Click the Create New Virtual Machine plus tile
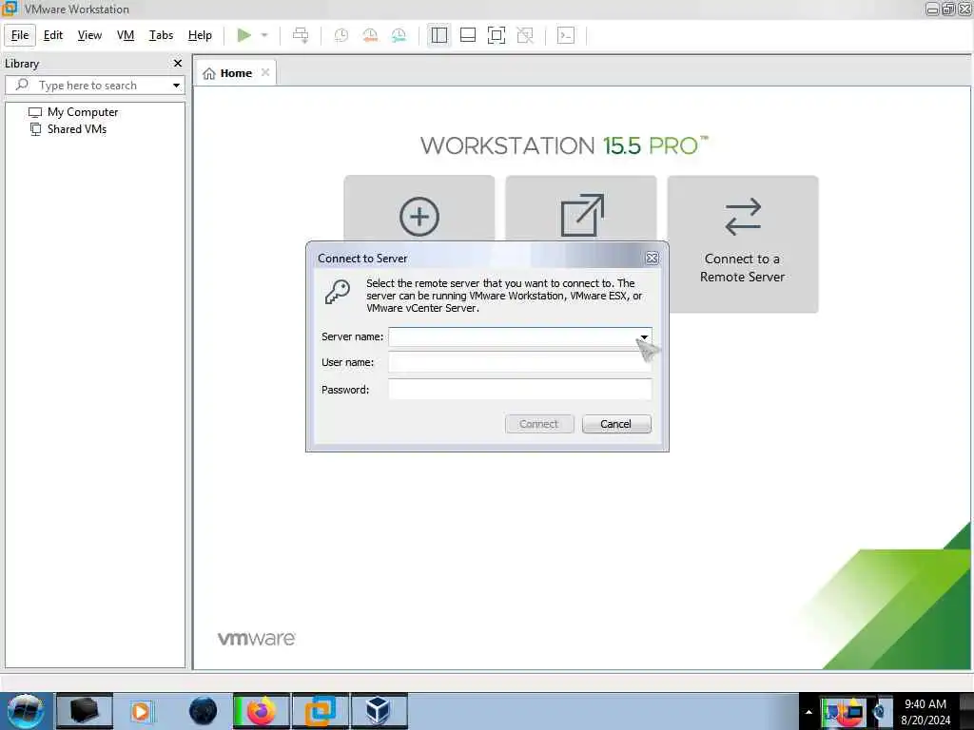This screenshot has height=730, width=974. click(419, 210)
